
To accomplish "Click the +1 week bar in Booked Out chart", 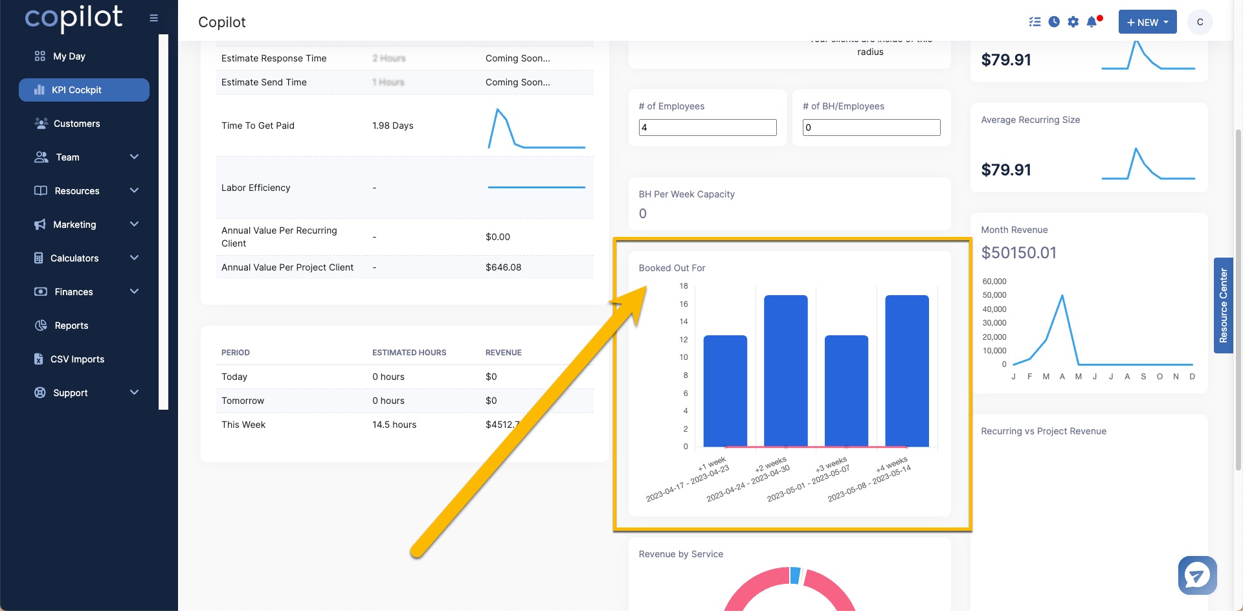I will pyautogui.click(x=725, y=391).
